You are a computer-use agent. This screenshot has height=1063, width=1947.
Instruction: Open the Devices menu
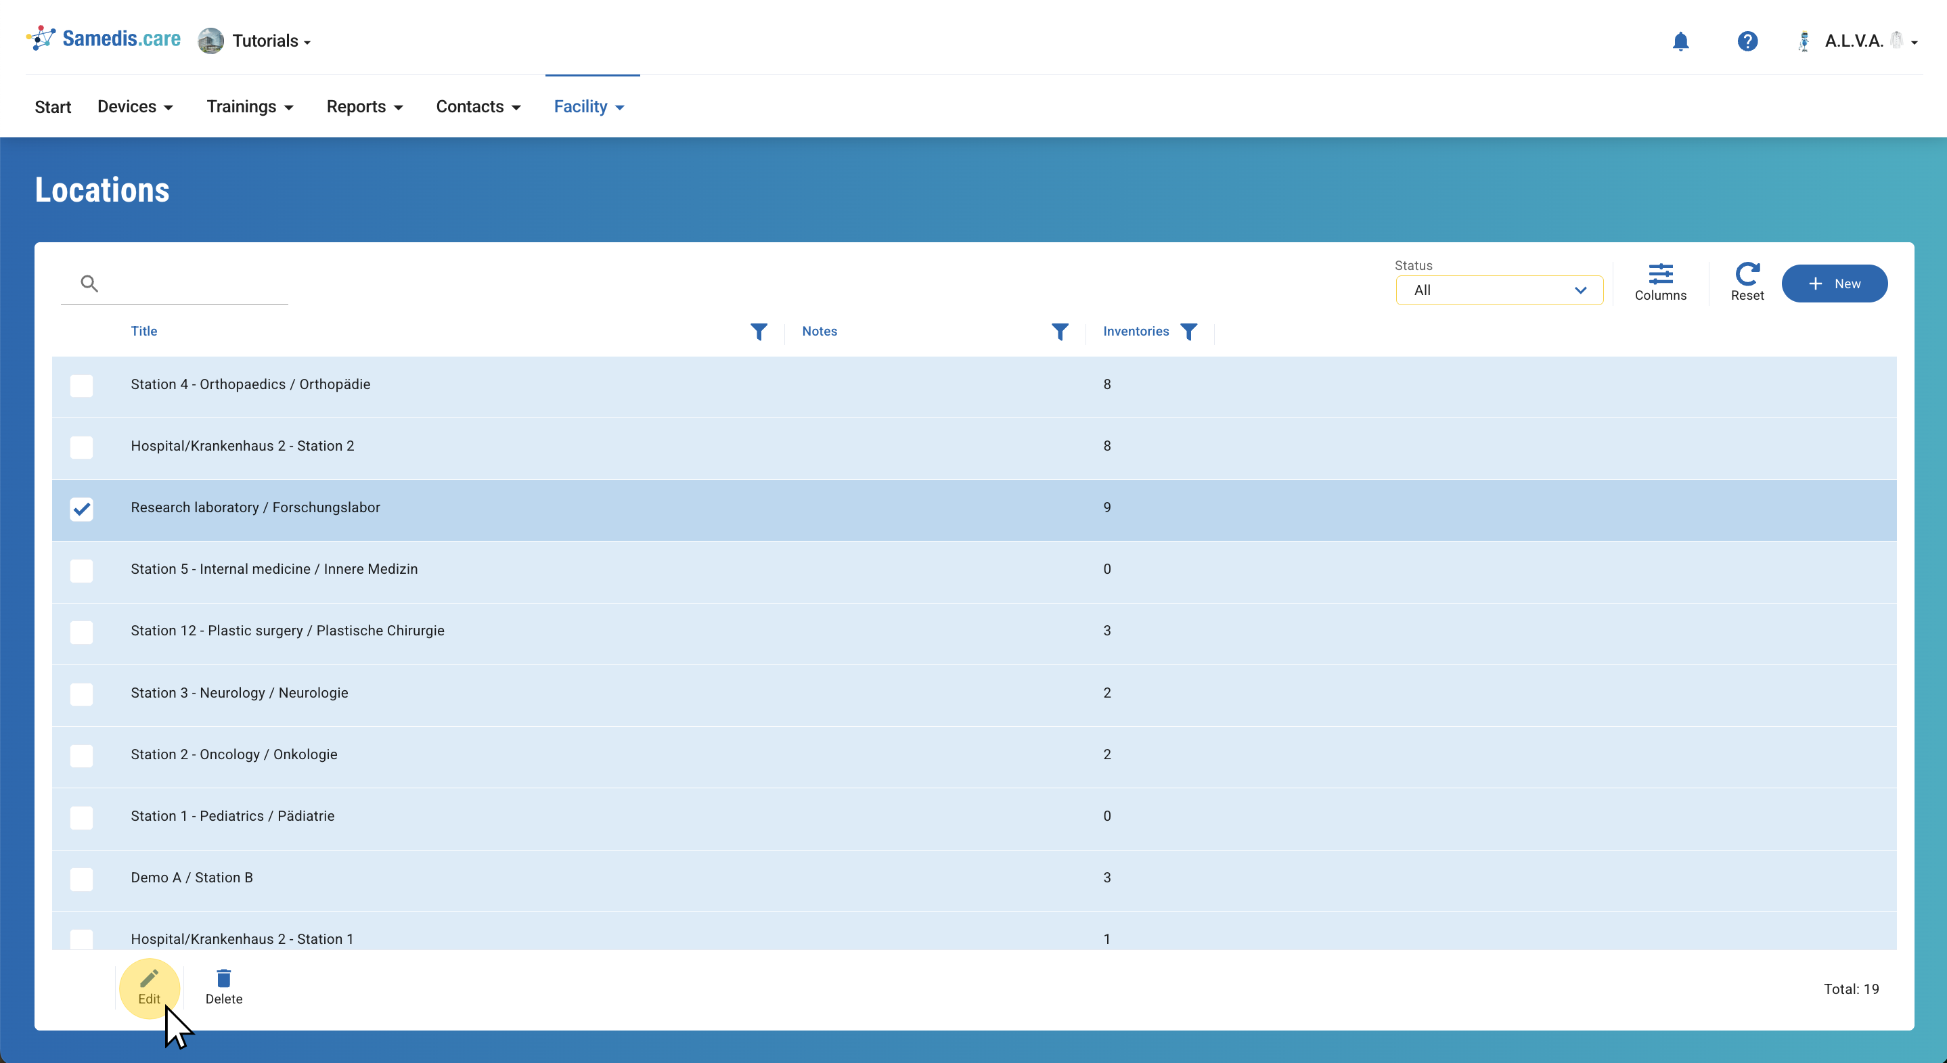(x=135, y=106)
